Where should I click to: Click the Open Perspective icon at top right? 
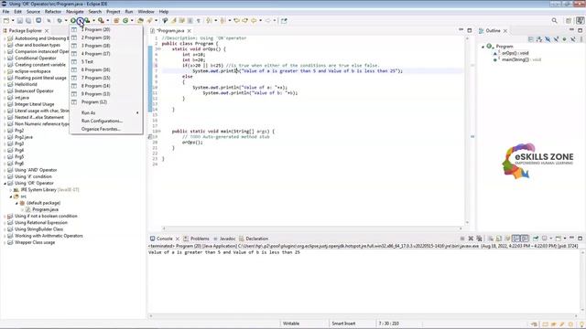[x=569, y=21]
